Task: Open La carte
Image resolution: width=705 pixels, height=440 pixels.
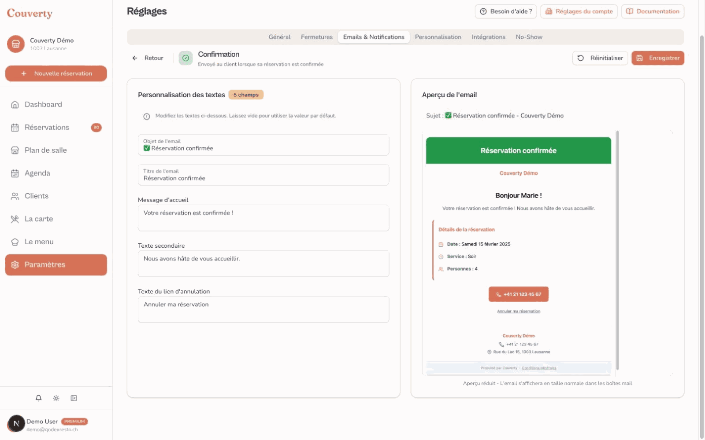Action: click(x=56, y=219)
